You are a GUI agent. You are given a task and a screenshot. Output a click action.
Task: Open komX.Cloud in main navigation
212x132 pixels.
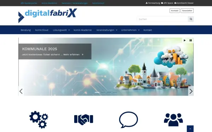(42, 30)
